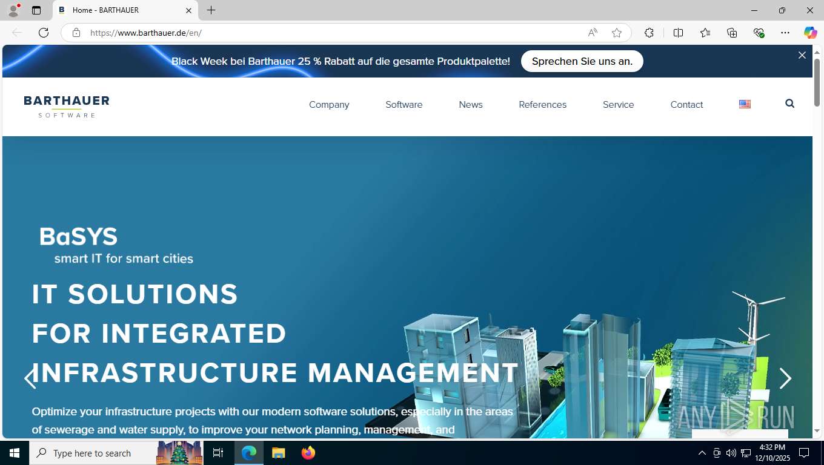Open the News menu item
824x465 pixels.
[x=471, y=105]
